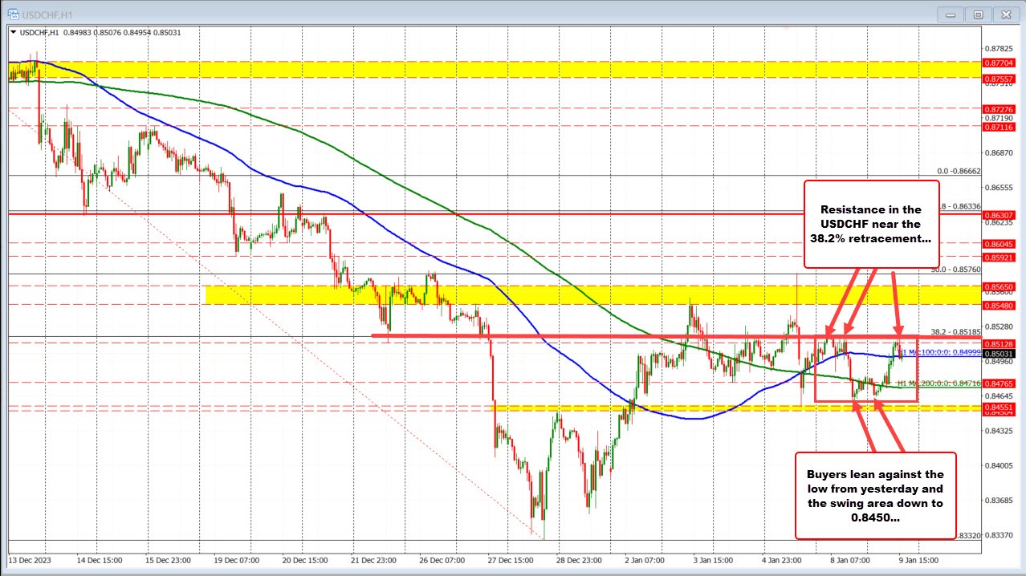Click the buyers annotation near 0.8450 note
The width and height of the screenshot is (1026, 576).
coord(874,496)
